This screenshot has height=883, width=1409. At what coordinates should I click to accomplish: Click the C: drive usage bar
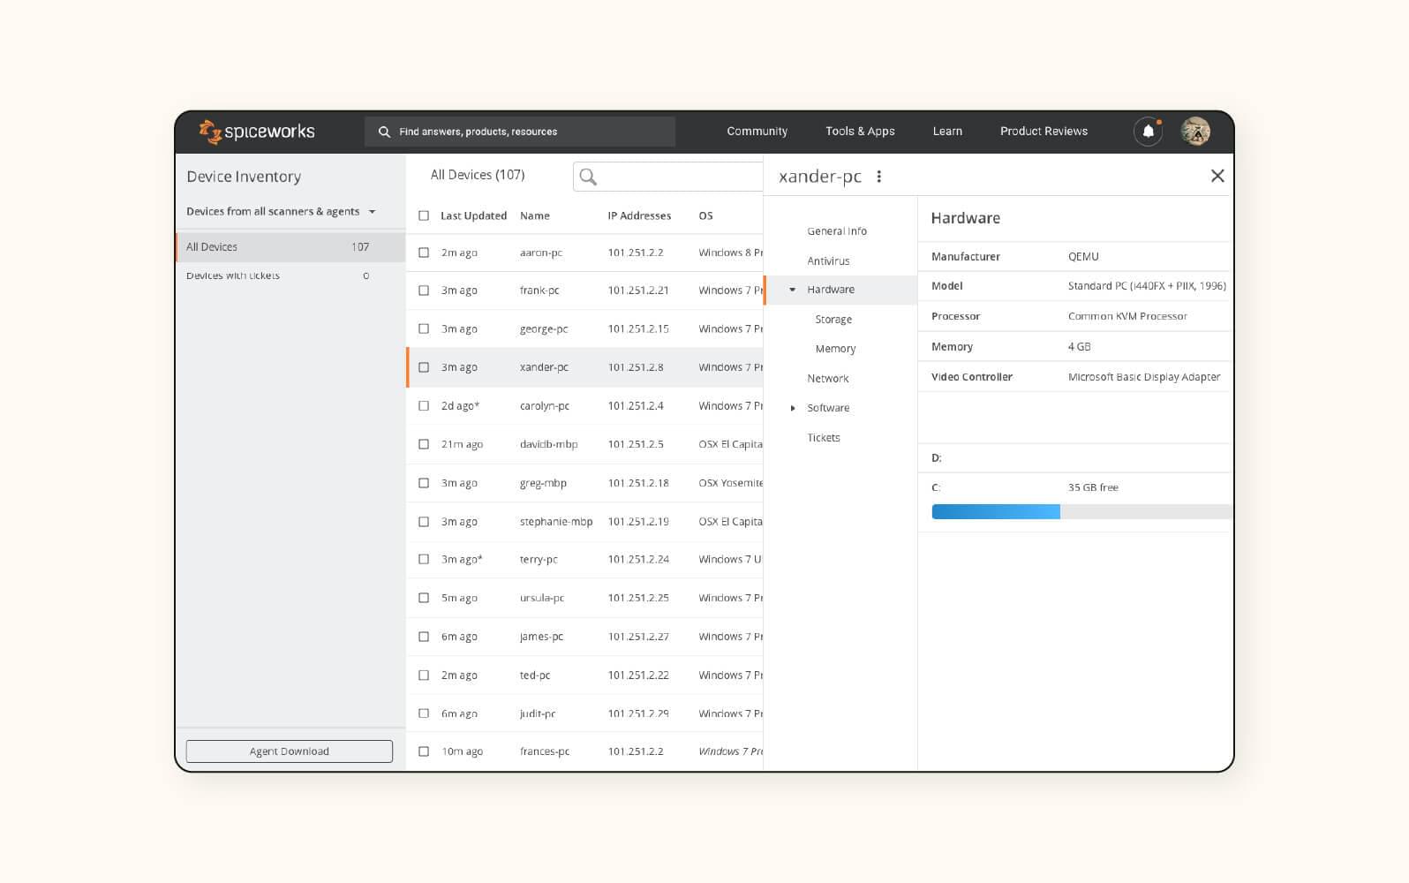pos(1081,512)
